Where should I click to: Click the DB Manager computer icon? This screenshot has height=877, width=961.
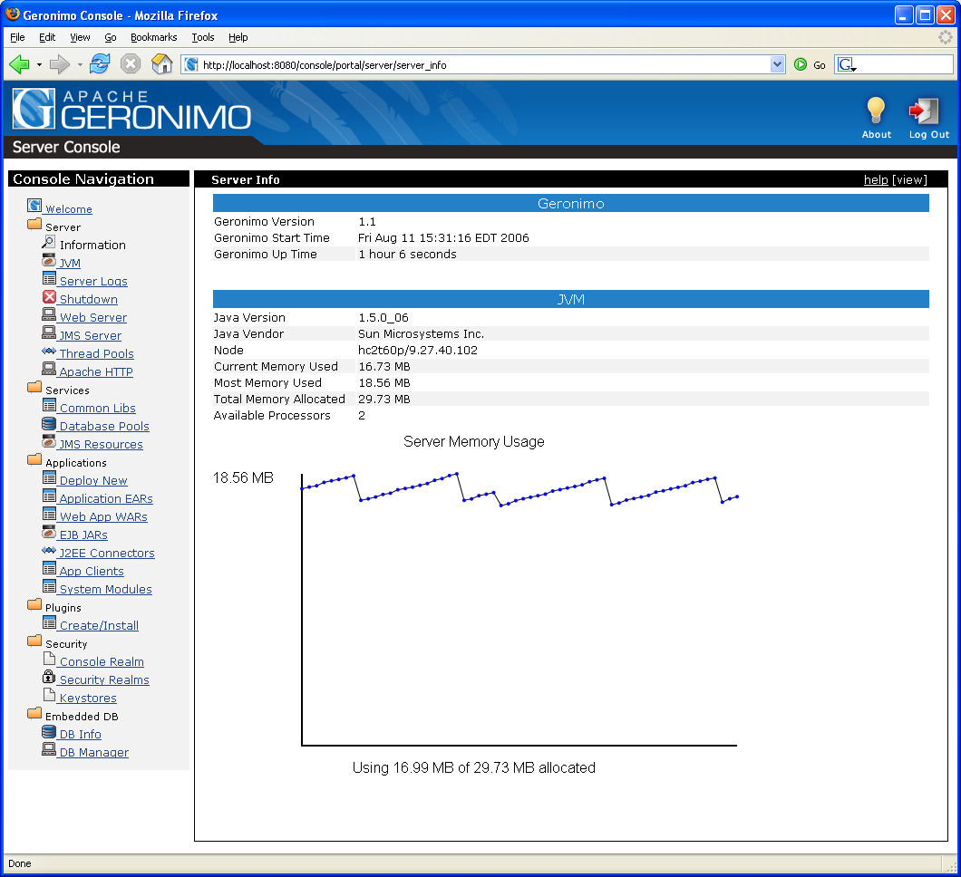pyautogui.click(x=49, y=749)
